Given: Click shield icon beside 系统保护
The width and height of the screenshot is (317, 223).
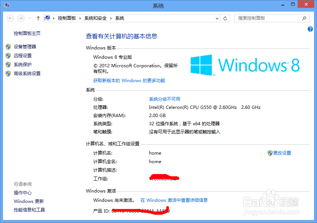Looking at the screenshot, I should [x=8, y=65].
